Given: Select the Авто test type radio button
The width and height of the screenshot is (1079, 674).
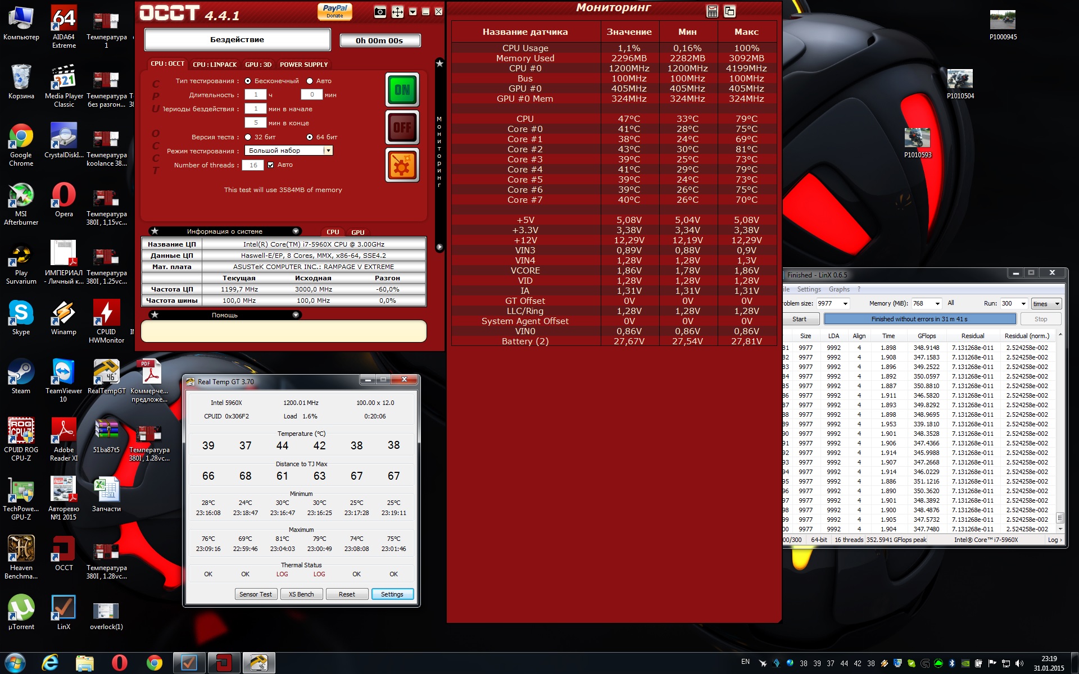Looking at the screenshot, I should tap(310, 81).
